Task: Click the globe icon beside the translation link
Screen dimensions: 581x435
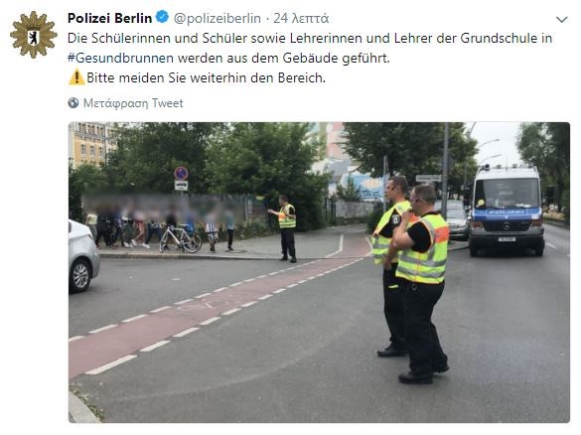Action: point(73,102)
